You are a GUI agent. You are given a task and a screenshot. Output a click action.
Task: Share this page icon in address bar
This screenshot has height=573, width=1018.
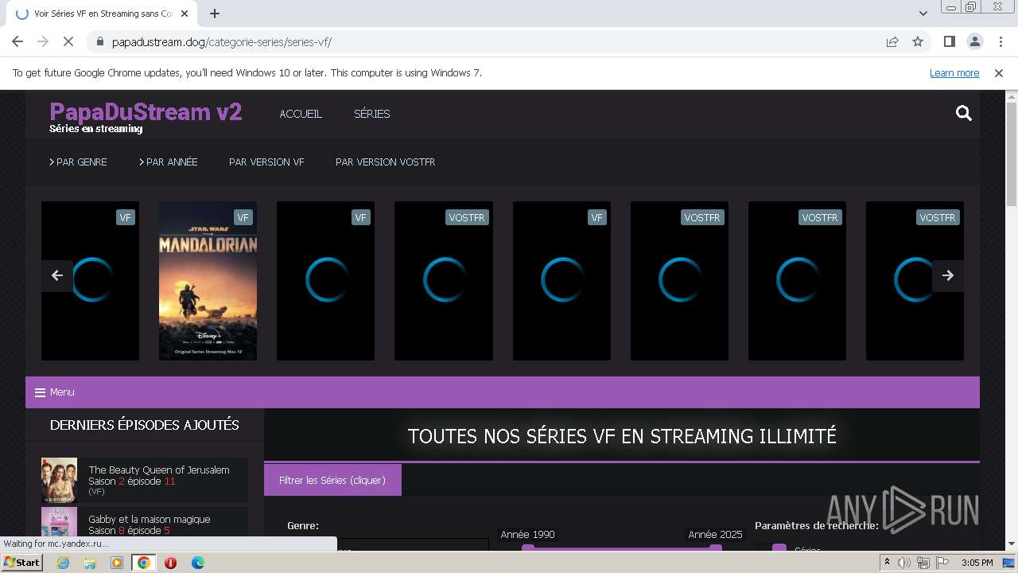pyautogui.click(x=892, y=41)
